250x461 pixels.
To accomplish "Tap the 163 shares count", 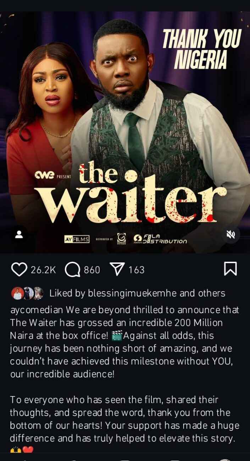I will 136,270.
